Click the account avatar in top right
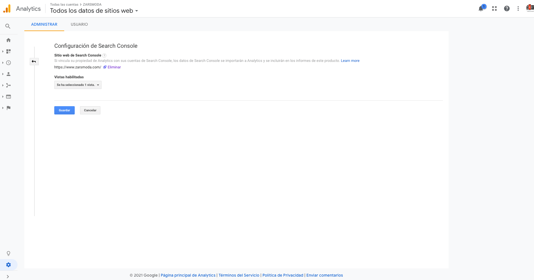This screenshot has width=534, height=280. pos(530,8)
